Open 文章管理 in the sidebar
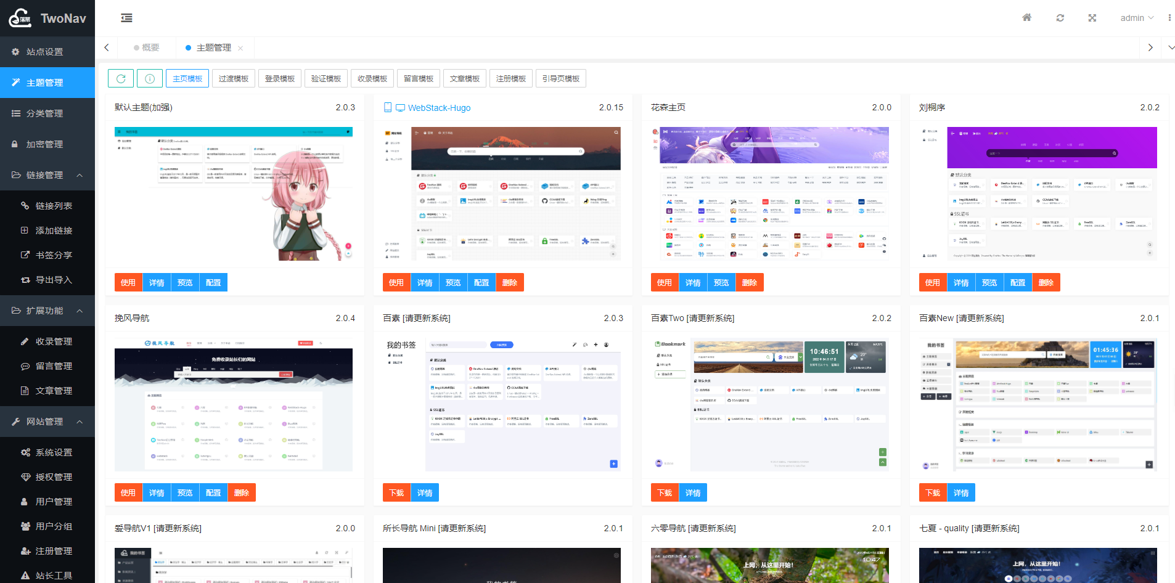The height and width of the screenshot is (583, 1175). (x=47, y=391)
